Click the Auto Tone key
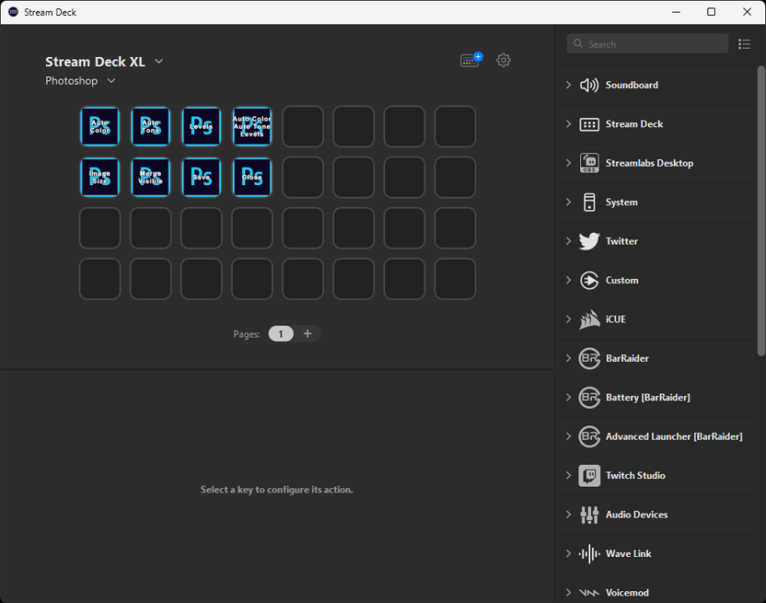Viewport: 766px width, 603px height. 151,126
